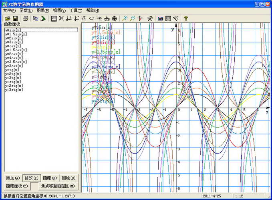Click the ellipse shape tool icon
The width and height of the screenshot is (272, 200).
(92, 18)
